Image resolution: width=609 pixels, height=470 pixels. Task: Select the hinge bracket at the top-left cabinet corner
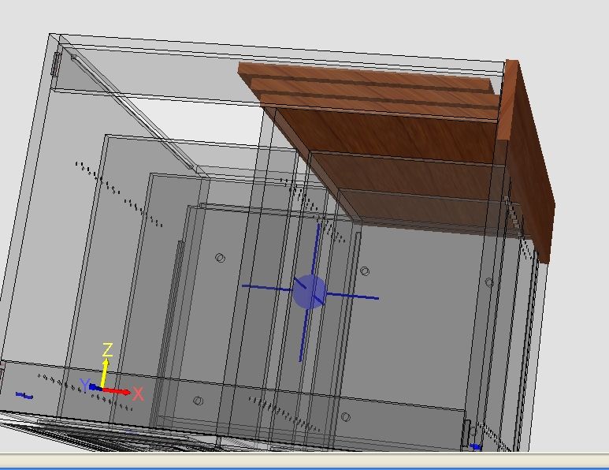[55, 64]
